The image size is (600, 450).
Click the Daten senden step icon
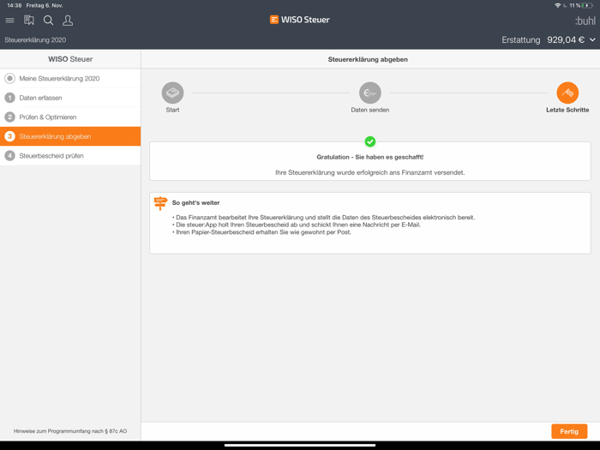[370, 93]
